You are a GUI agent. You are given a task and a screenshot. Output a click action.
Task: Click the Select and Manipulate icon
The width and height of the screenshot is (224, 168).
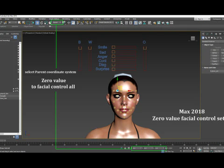[69, 23]
